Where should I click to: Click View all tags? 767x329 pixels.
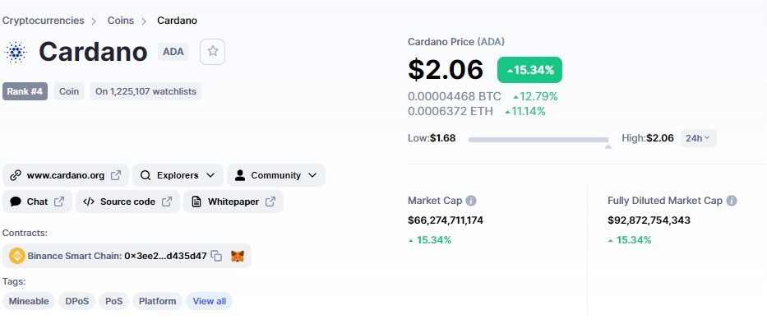pos(209,301)
